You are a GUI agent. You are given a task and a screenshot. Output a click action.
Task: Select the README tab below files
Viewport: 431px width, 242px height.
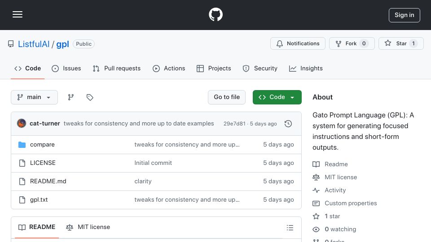click(37, 227)
